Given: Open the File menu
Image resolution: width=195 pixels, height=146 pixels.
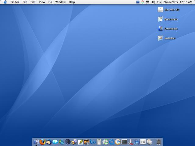Looking at the screenshot, I should point(25,2).
